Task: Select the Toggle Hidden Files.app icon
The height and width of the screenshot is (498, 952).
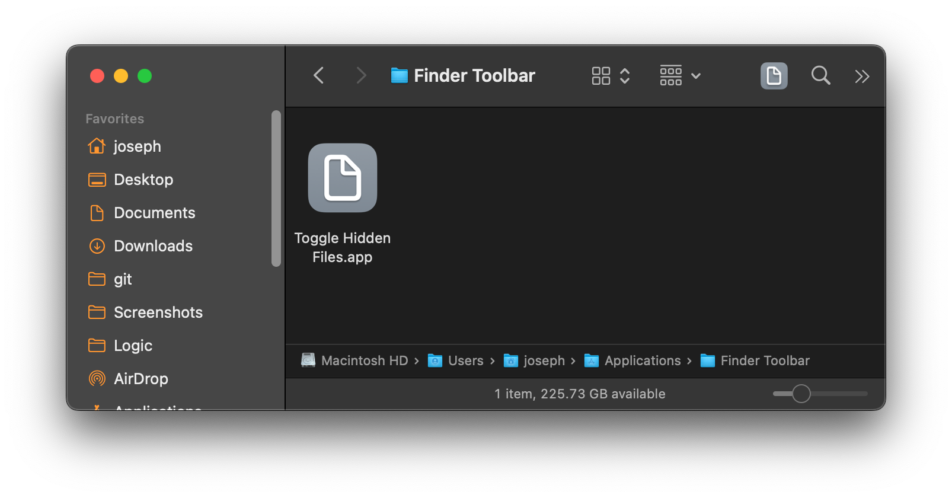Action: coord(343,178)
